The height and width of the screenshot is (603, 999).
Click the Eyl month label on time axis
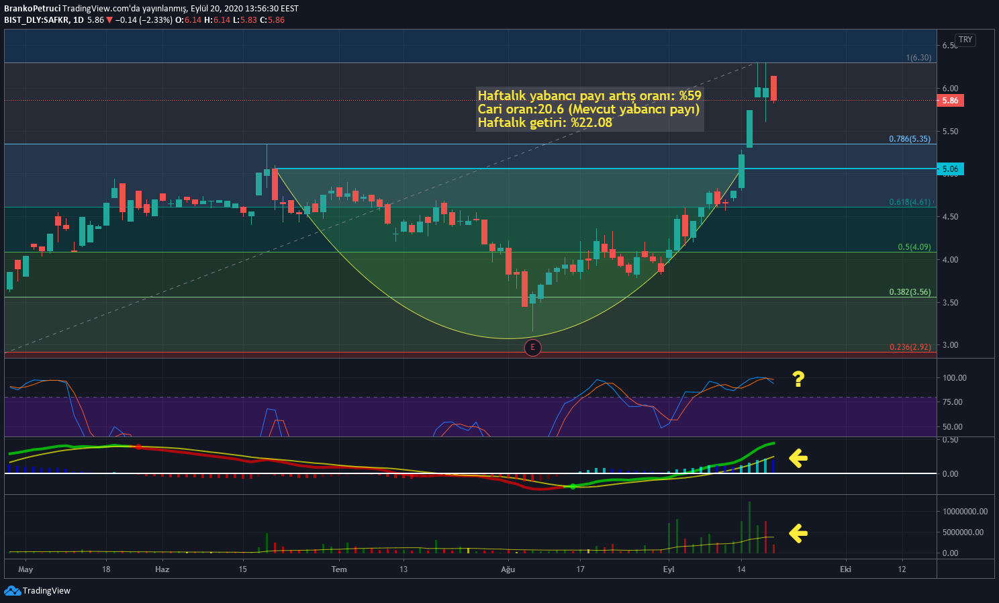pyautogui.click(x=669, y=569)
